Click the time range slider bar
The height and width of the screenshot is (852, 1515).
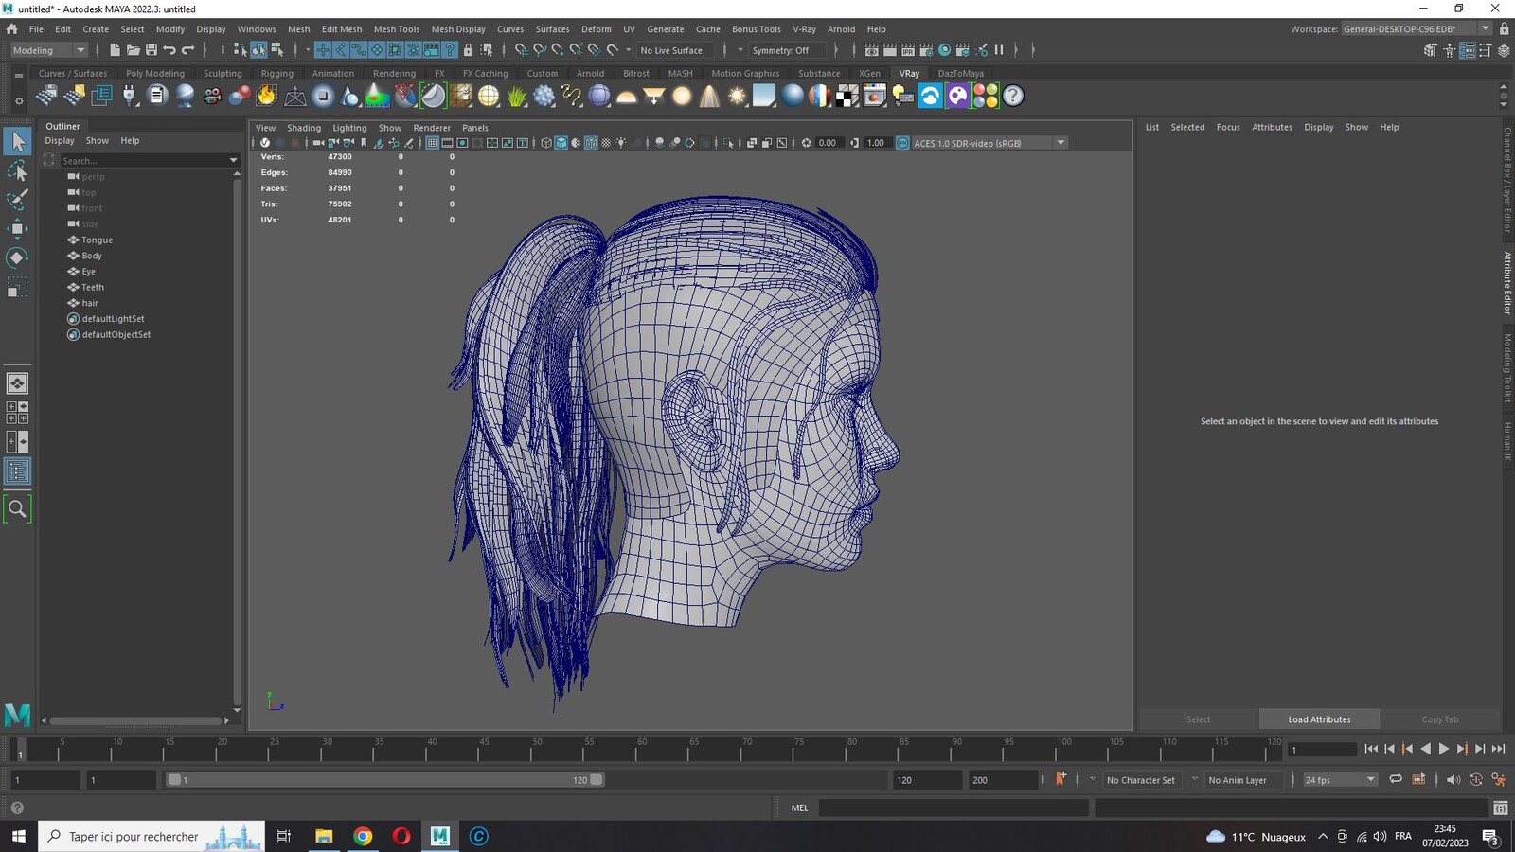coord(385,780)
